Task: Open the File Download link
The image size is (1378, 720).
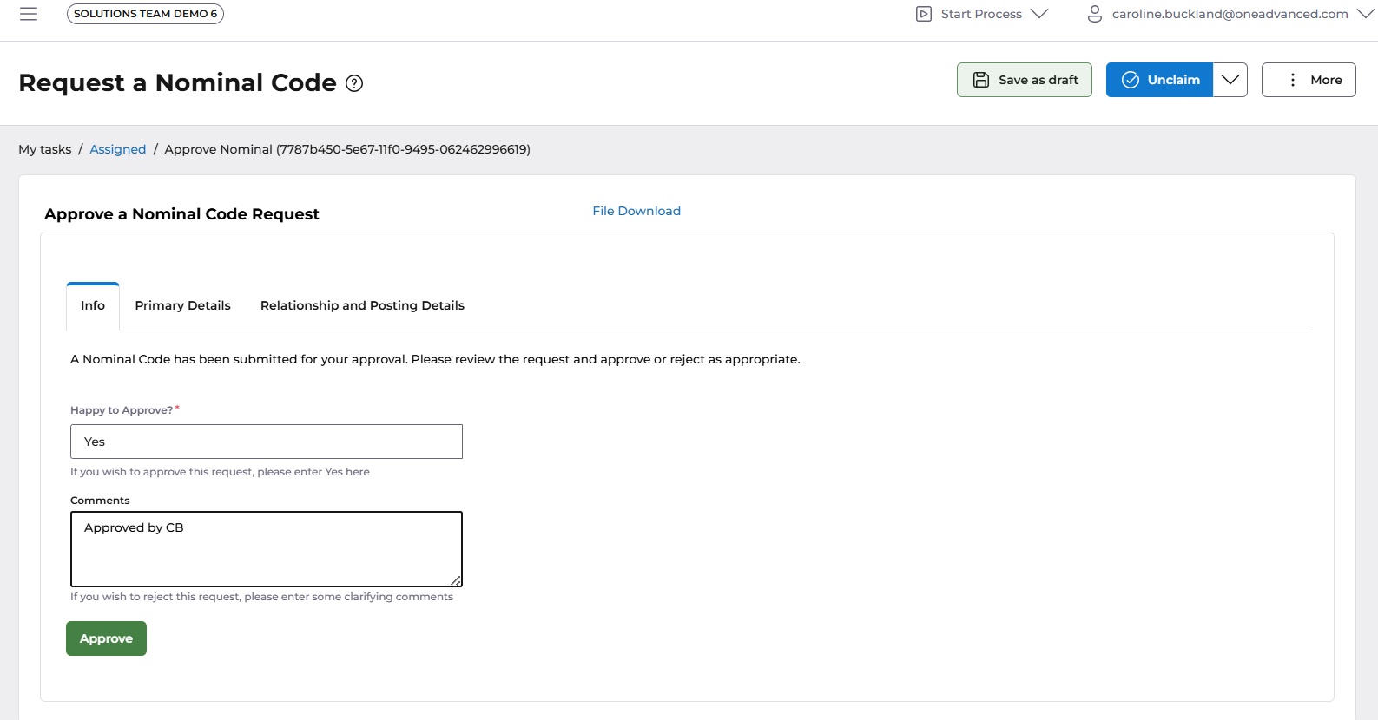Action: point(636,211)
